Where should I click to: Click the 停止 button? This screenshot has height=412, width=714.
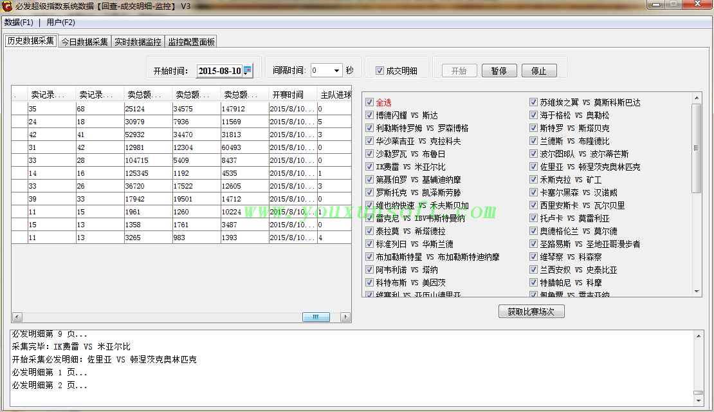coord(538,71)
